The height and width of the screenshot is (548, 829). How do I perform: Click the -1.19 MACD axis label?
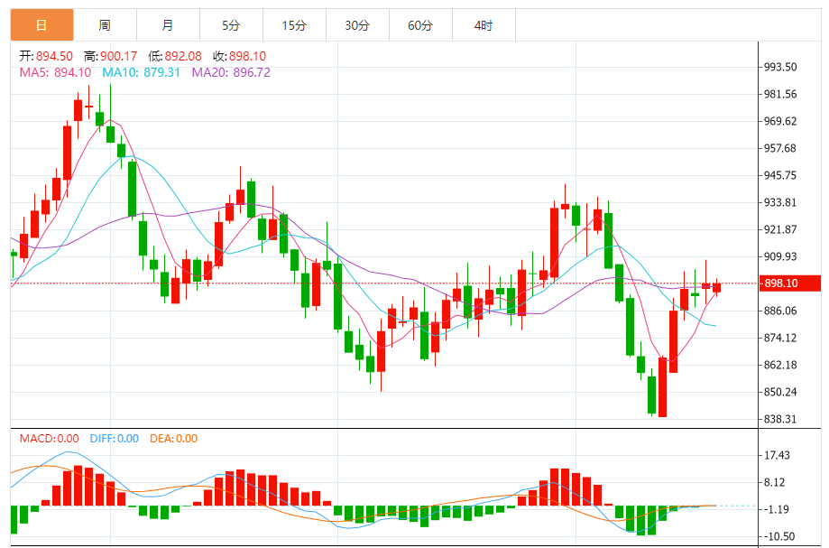tap(777, 509)
